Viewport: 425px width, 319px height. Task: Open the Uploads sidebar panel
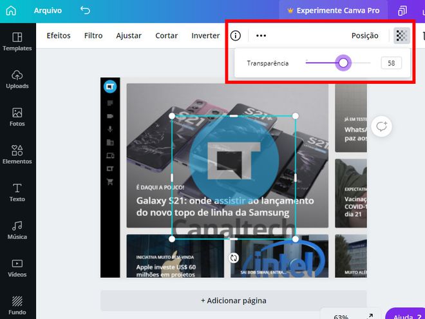tap(17, 79)
